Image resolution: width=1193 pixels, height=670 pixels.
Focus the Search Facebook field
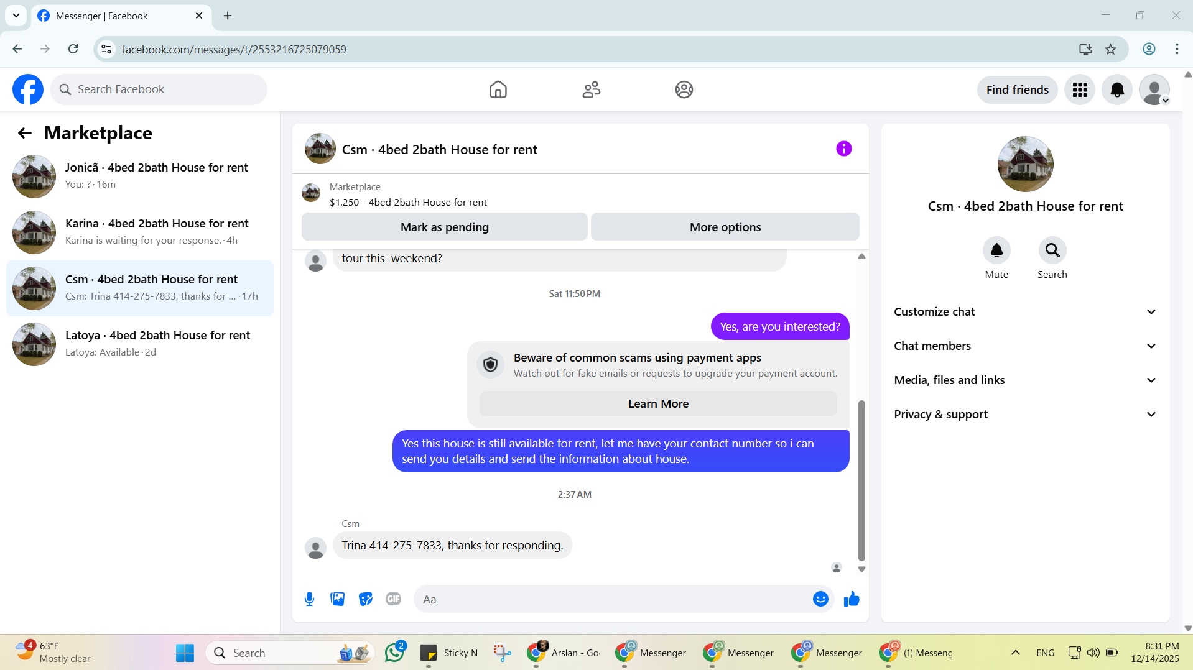[159, 89]
